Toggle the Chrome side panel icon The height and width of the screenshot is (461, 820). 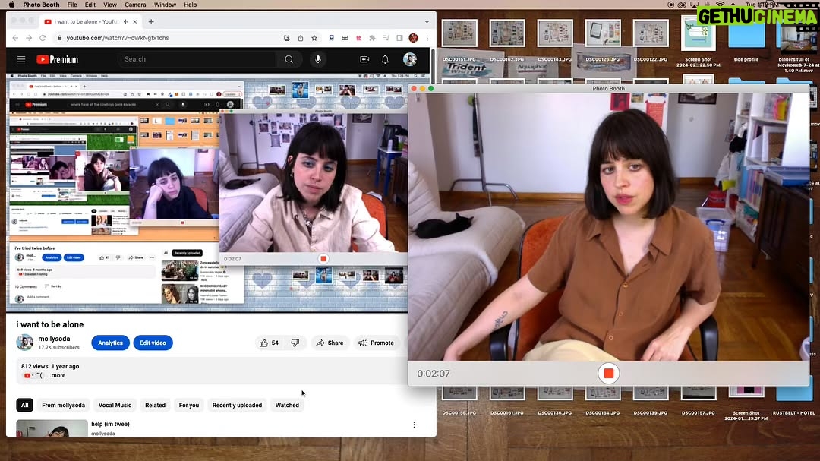click(x=399, y=38)
